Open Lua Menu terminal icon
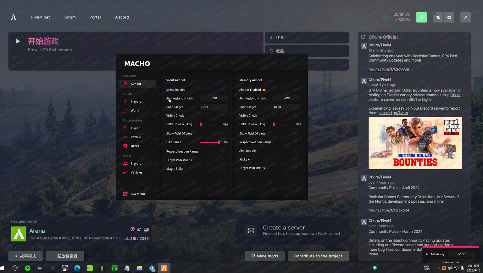Viewport: 483px width, 273px height. [x=125, y=194]
